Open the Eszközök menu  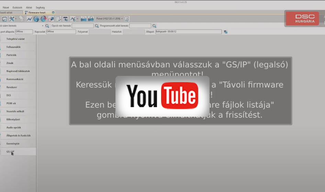coord(17,7)
